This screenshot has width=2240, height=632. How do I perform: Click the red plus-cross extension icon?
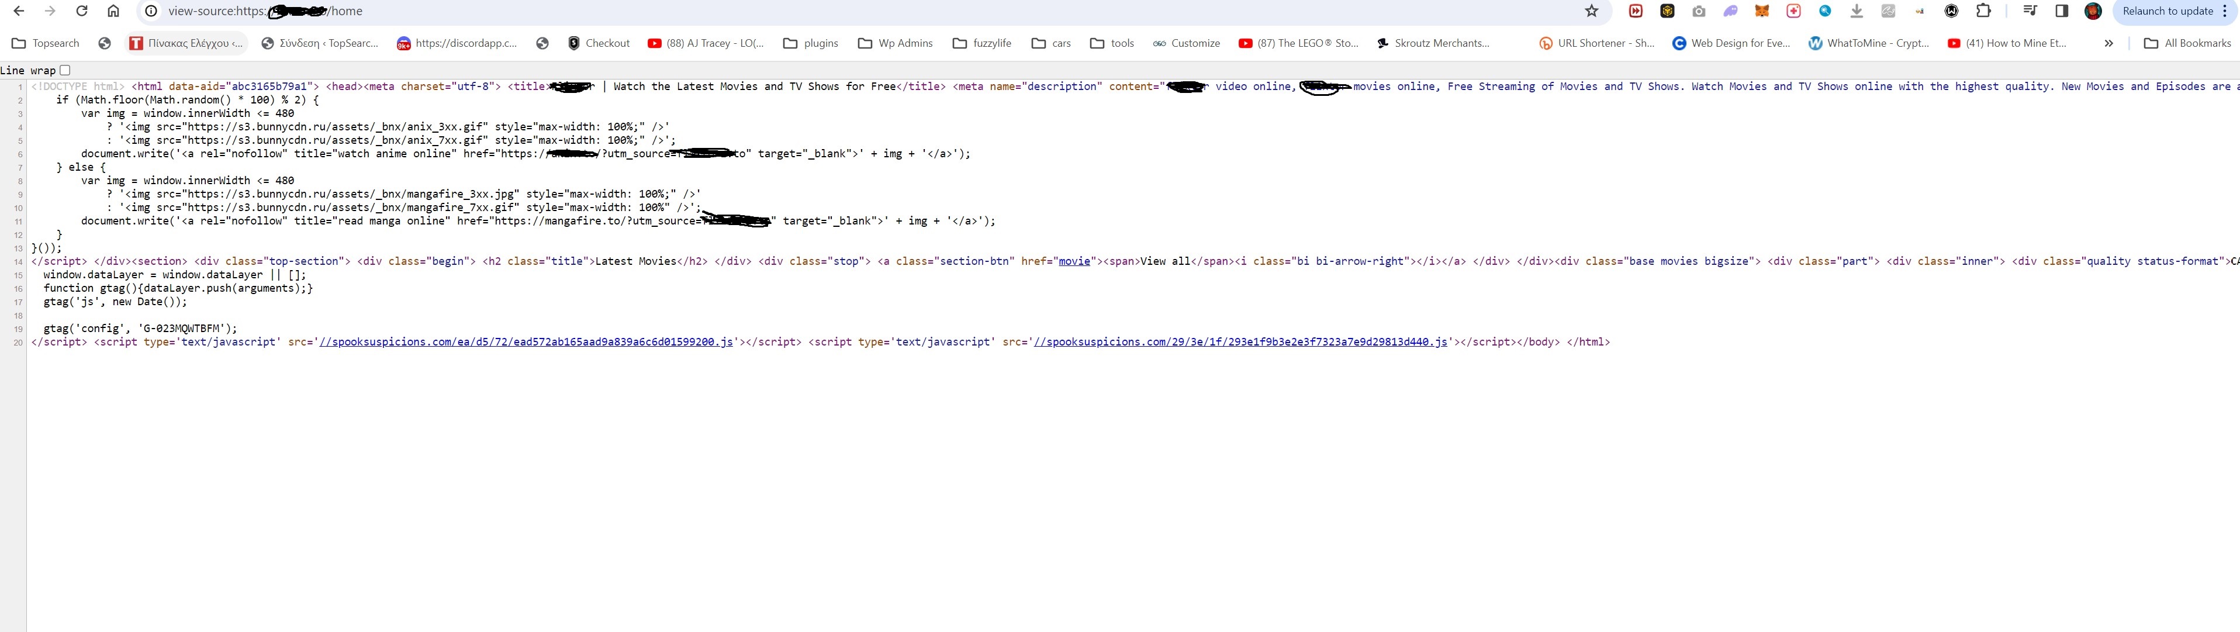point(1793,11)
